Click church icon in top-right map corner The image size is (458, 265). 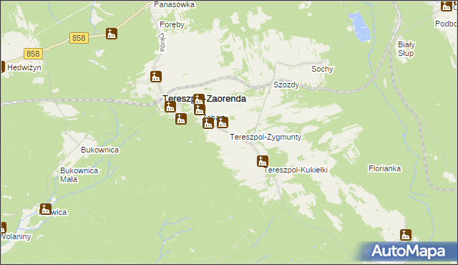point(447,6)
